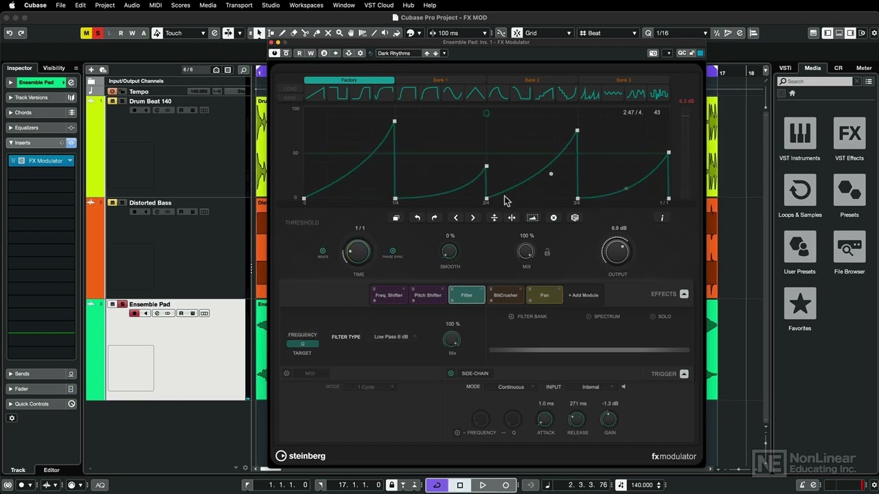Click the redo arrow in the FX Modulator editor
Screen dimensions: 879x494
pos(434,217)
